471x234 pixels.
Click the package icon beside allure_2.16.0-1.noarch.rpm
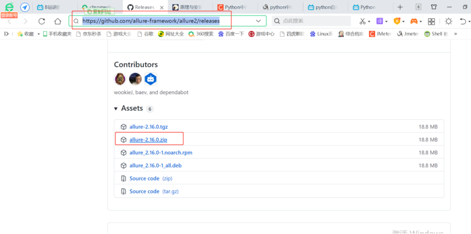pyautogui.click(x=123, y=153)
